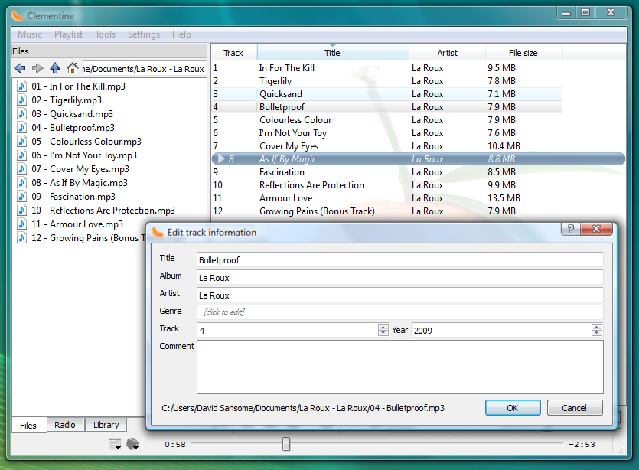Increase the Track number with the up spinner

pos(383,327)
